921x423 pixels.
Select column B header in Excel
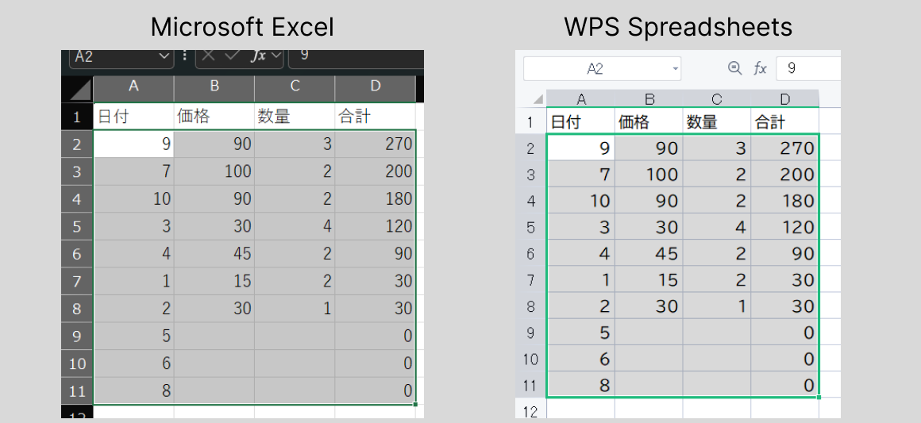tap(214, 87)
